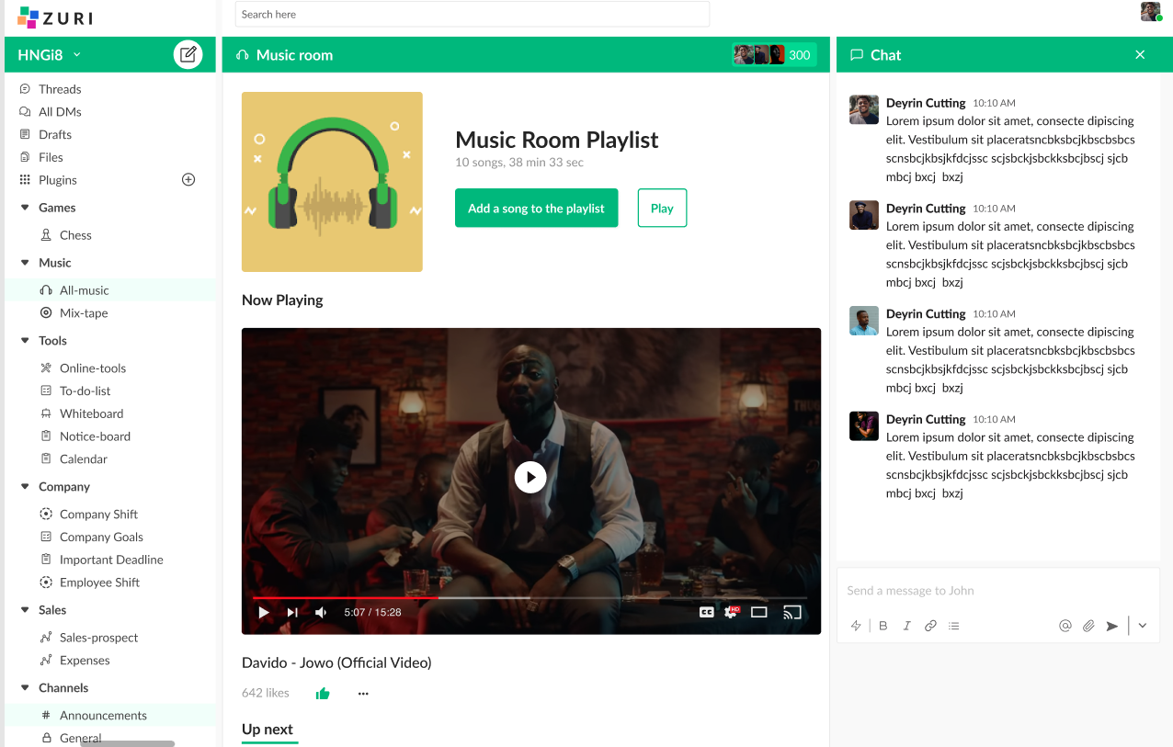Click the playlist headphones cover image

332,182
